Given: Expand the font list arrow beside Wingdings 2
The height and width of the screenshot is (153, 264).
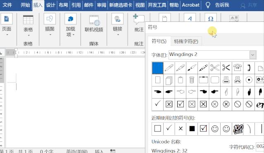Looking at the screenshot, I should [x=253, y=55].
